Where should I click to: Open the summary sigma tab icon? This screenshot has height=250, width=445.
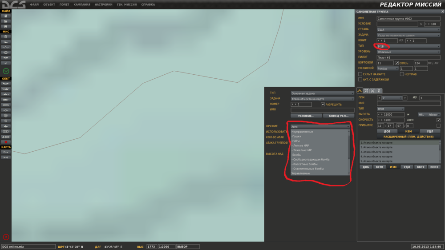point(379,91)
